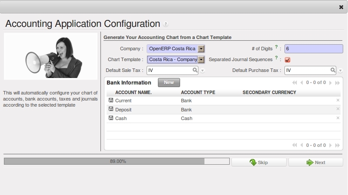Click the save icon beside Current account
Image resolution: width=348 pixels, height=195 pixels.
click(x=111, y=101)
